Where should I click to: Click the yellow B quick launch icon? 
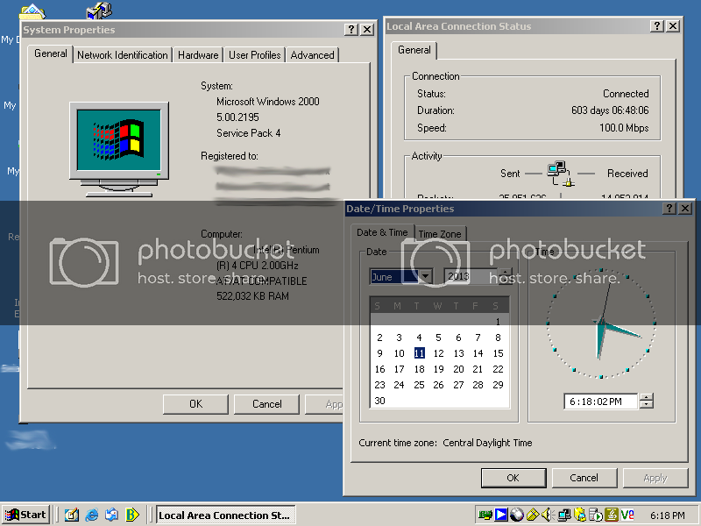(132, 515)
